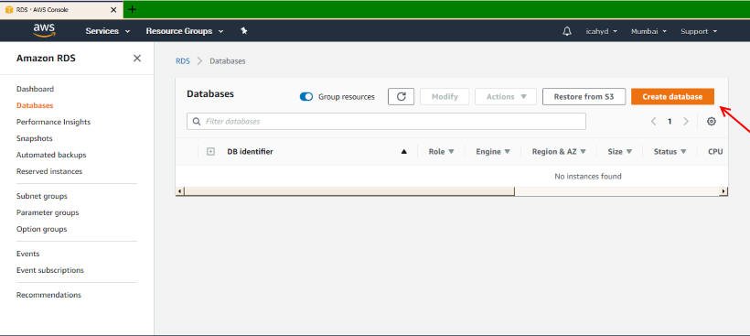Click into Filter databases field
Image resolution: width=750 pixels, height=336 pixels.
point(386,122)
